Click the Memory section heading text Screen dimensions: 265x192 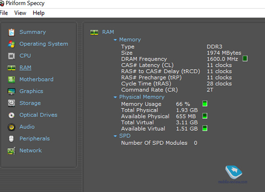(130, 40)
